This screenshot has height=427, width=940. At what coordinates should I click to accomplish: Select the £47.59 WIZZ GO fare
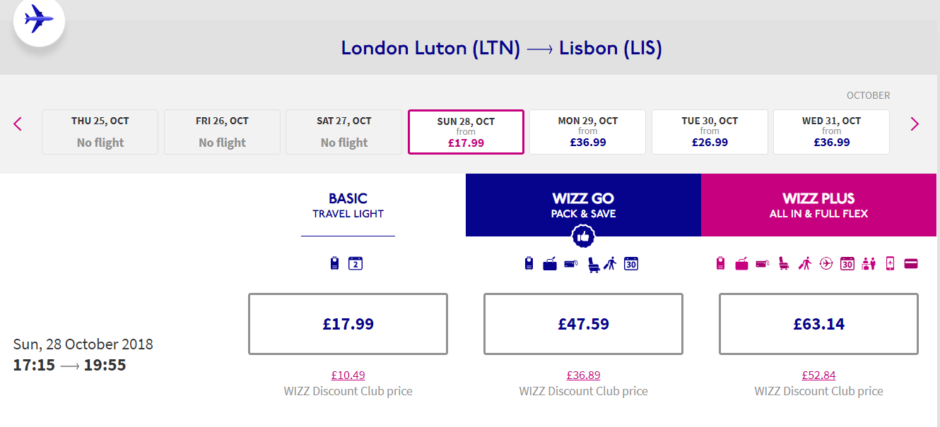pos(583,324)
